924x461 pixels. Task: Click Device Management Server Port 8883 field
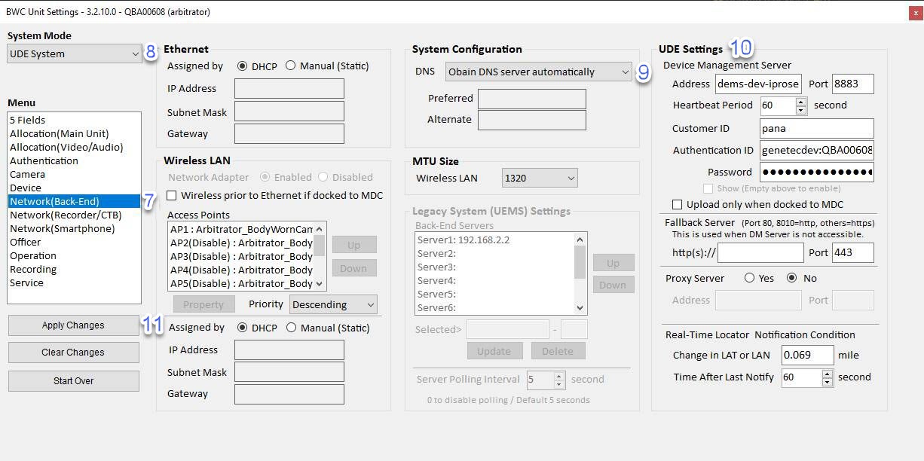point(853,84)
